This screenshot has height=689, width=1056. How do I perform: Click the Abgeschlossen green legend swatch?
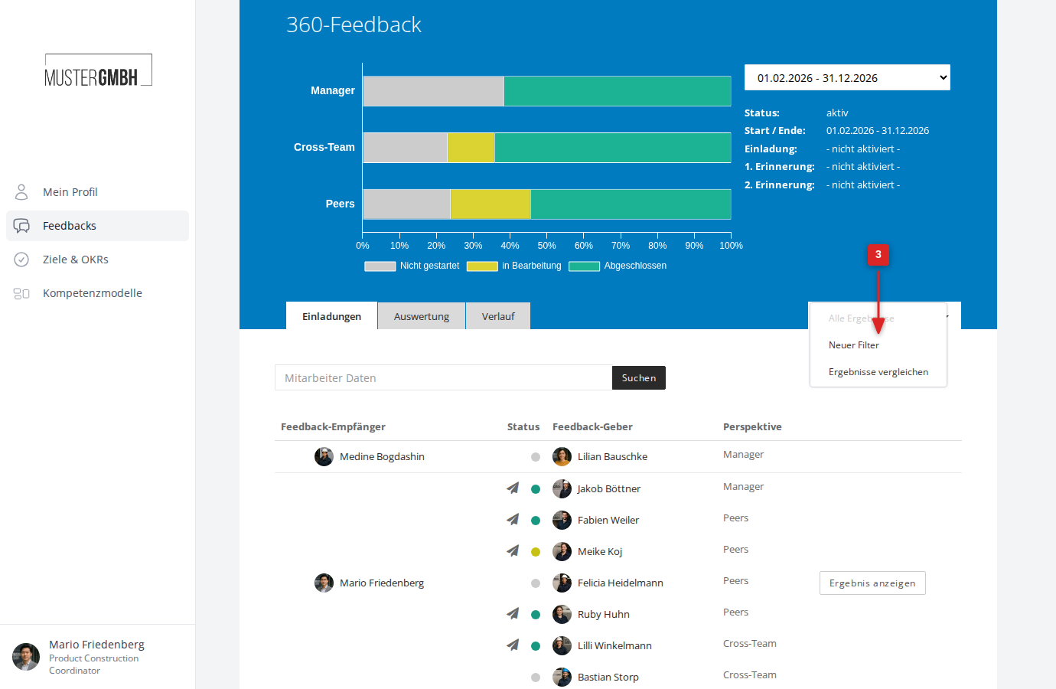click(x=584, y=266)
